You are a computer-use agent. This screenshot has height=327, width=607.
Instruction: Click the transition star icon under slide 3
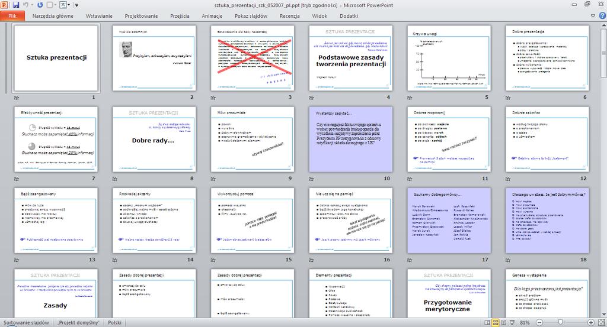[213, 98]
